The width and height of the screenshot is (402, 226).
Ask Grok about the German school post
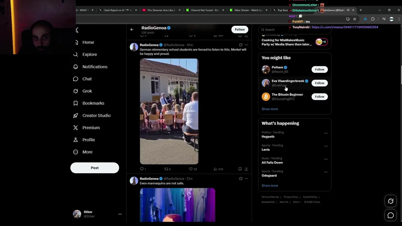point(241,45)
